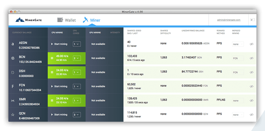Click the QCN star currency icon
The width and height of the screenshot is (265, 131).
coord(13,115)
